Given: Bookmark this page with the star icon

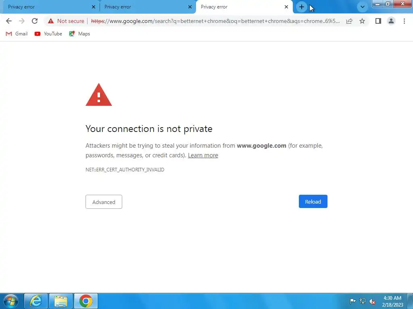Looking at the screenshot, I should 362,21.
